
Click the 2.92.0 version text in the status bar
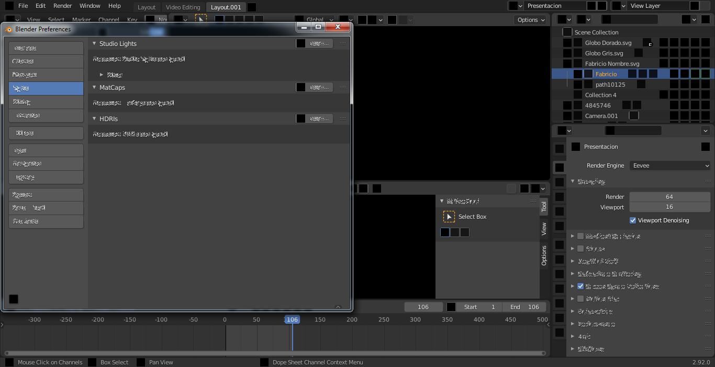click(701, 362)
